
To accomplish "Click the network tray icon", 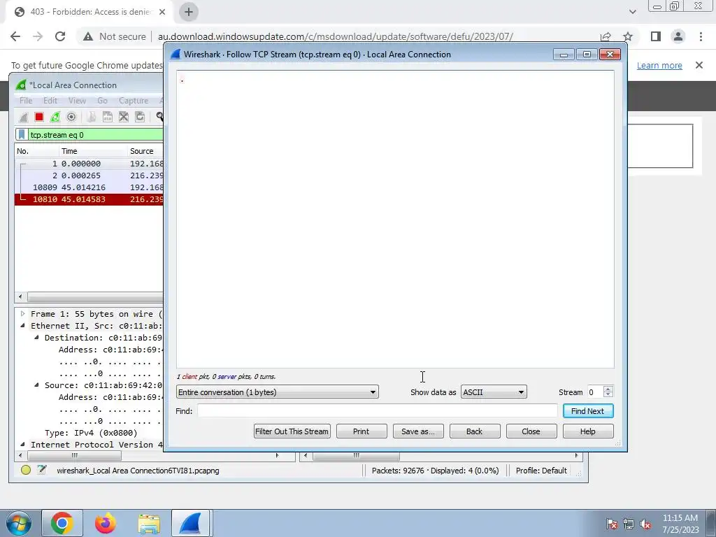I will [629, 524].
